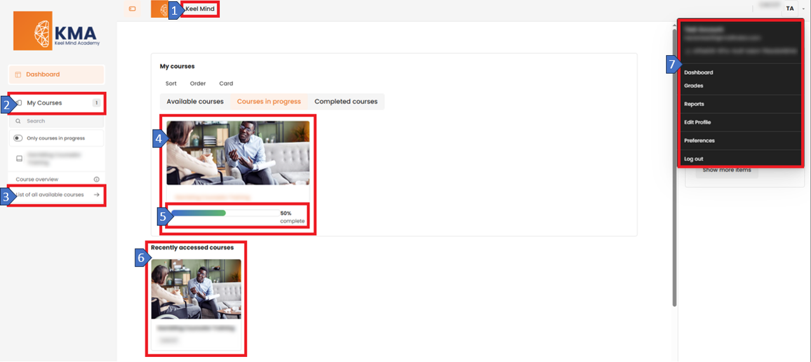
Task: Switch to the Available courses tab
Action: click(195, 102)
